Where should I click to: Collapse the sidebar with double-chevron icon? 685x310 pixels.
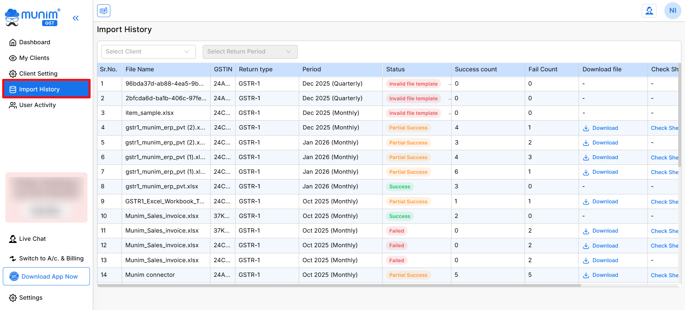[75, 18]
